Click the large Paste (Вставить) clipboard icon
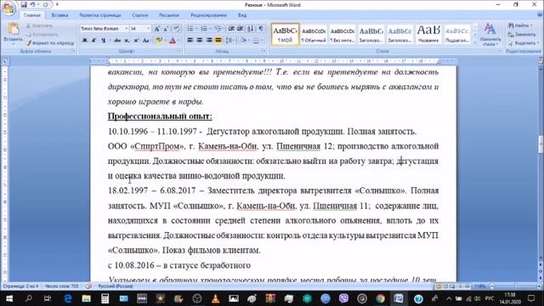Image resolution: width=544 pixels, height=306 pixels. (x=14, y=30)
